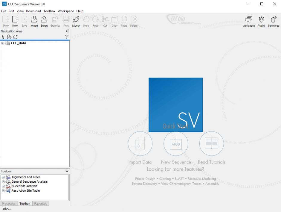Click the Show toolbar icon

click(x=5, y=21)
